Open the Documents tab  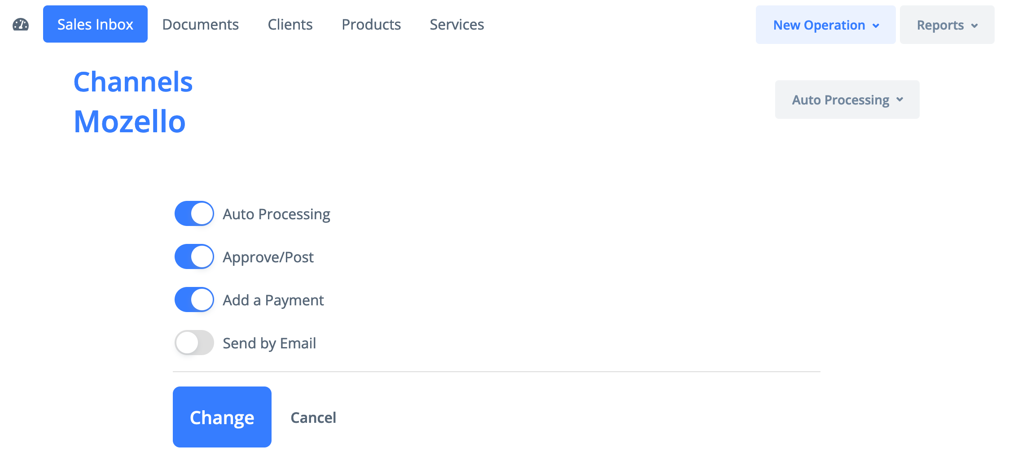[x=200, y=24]
